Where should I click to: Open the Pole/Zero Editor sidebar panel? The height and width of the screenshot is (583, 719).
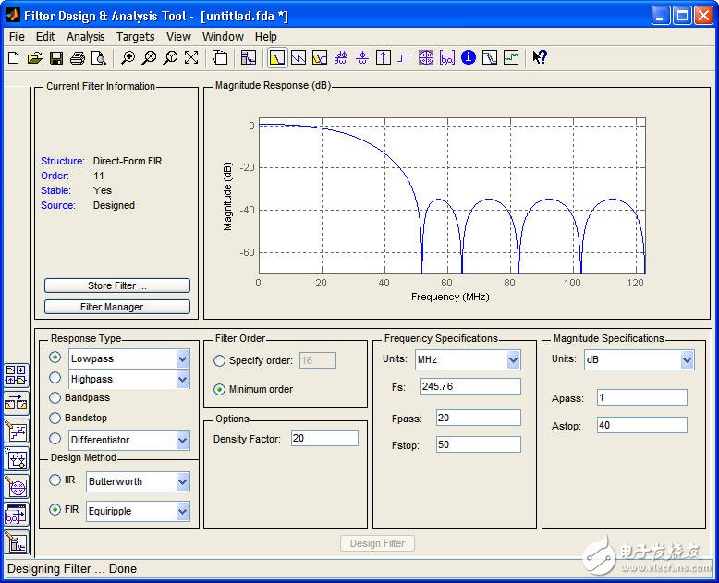coord(17,487)
